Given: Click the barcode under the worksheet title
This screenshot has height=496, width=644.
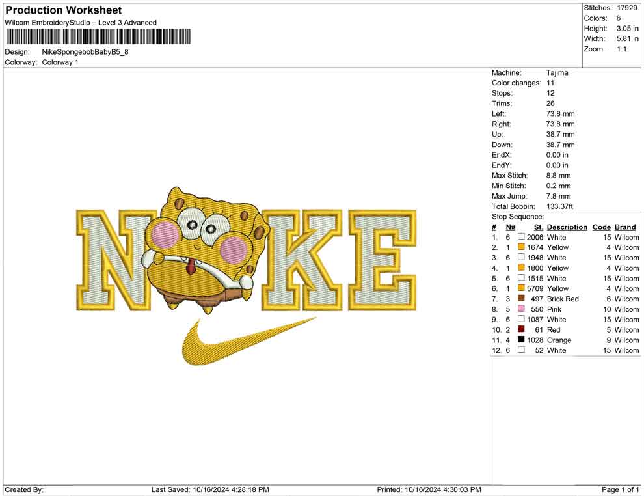Looking at the screenshot, I should pos(98,36).
